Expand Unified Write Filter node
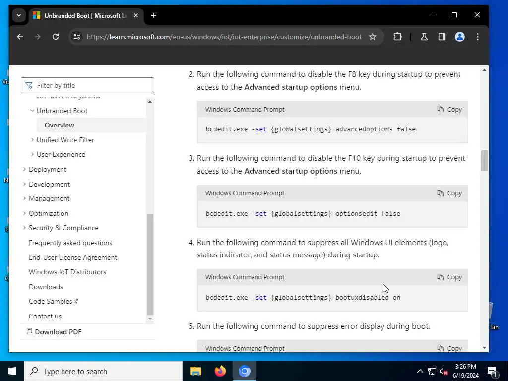 point(32,140)
